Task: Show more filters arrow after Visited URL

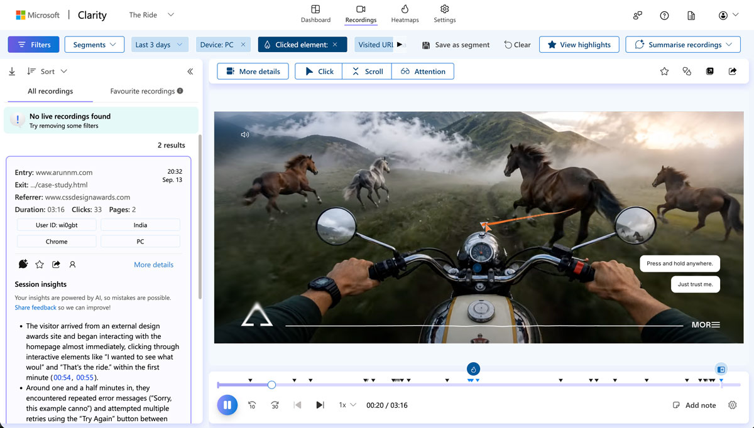Action: point(400,45)
